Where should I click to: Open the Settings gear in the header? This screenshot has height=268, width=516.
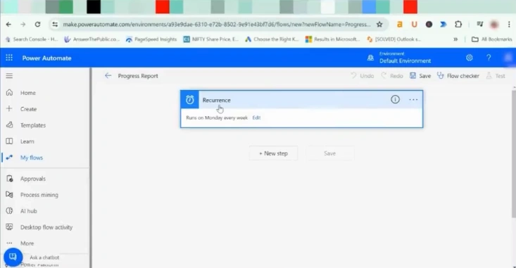click(470, 58)
